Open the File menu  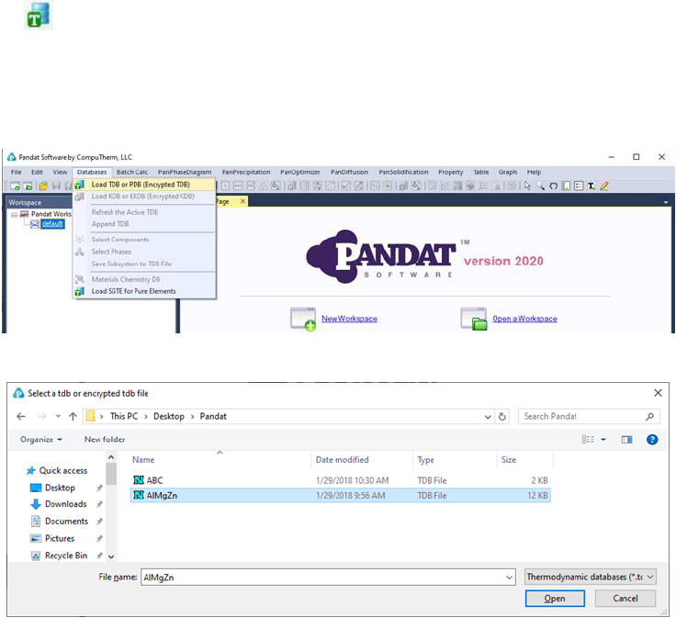[x=16, y=172]
